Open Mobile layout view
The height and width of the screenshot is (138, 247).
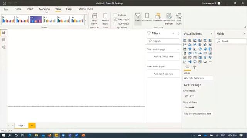(105, 19)
